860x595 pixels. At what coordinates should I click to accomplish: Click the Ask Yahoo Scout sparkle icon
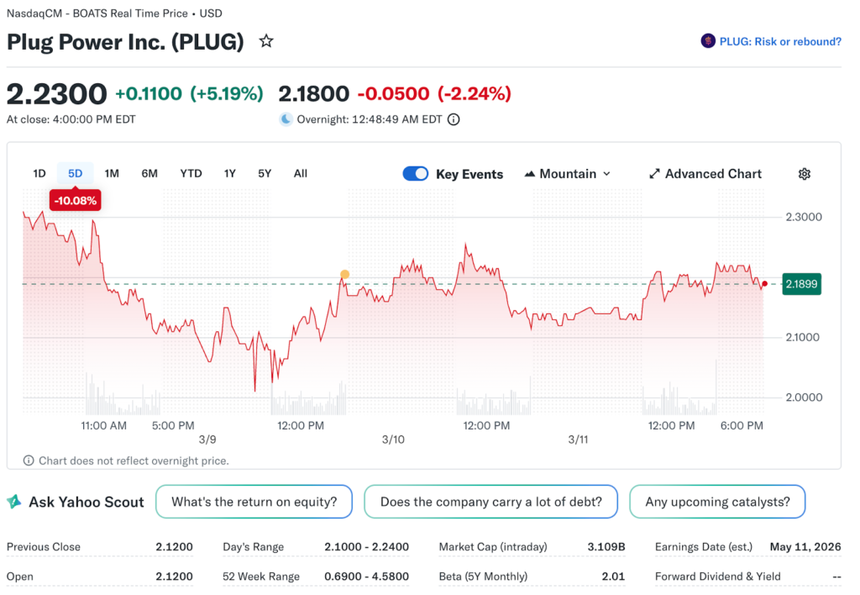[14, 502]
